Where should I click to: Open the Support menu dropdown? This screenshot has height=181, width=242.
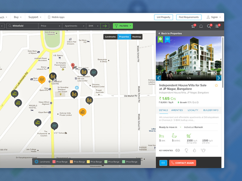pos(35,17)
